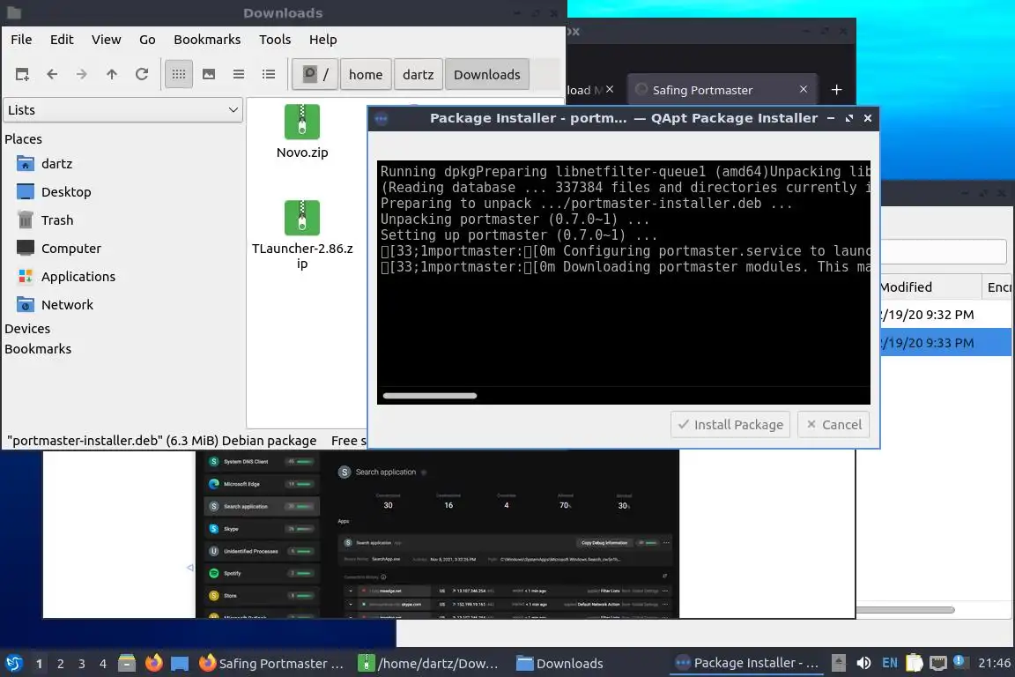
Task: Click the root path button
Action: [x=315, y=75]
